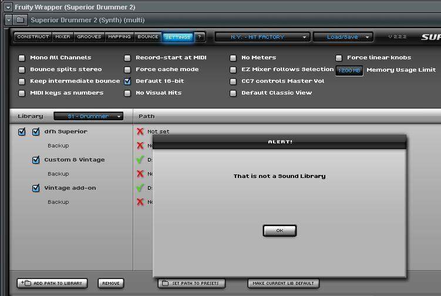Select Backup under Vintage add-on

tap(58, 202)
